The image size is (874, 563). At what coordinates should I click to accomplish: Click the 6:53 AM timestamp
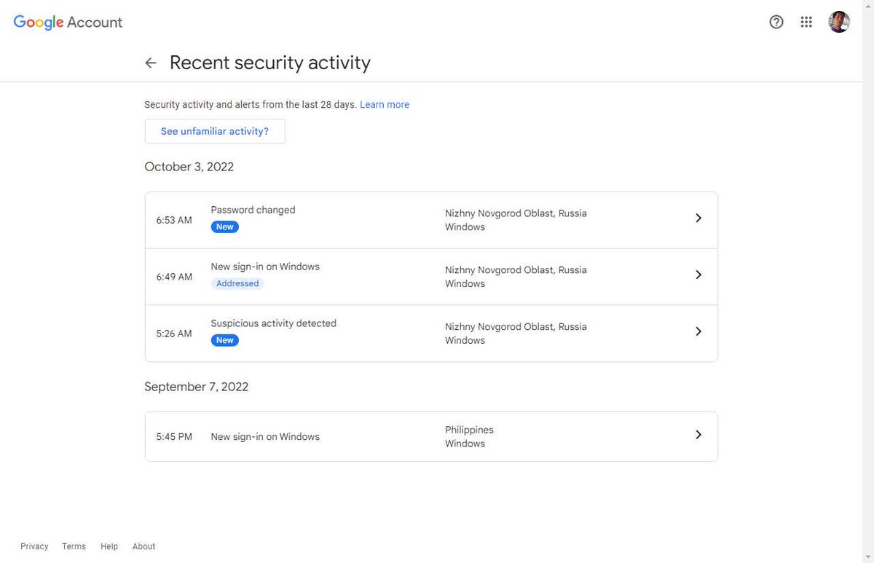174,220
